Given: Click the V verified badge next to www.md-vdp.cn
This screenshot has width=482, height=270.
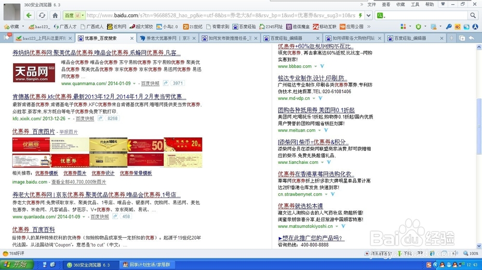Looking at the screenshot, I should point(321,98).
